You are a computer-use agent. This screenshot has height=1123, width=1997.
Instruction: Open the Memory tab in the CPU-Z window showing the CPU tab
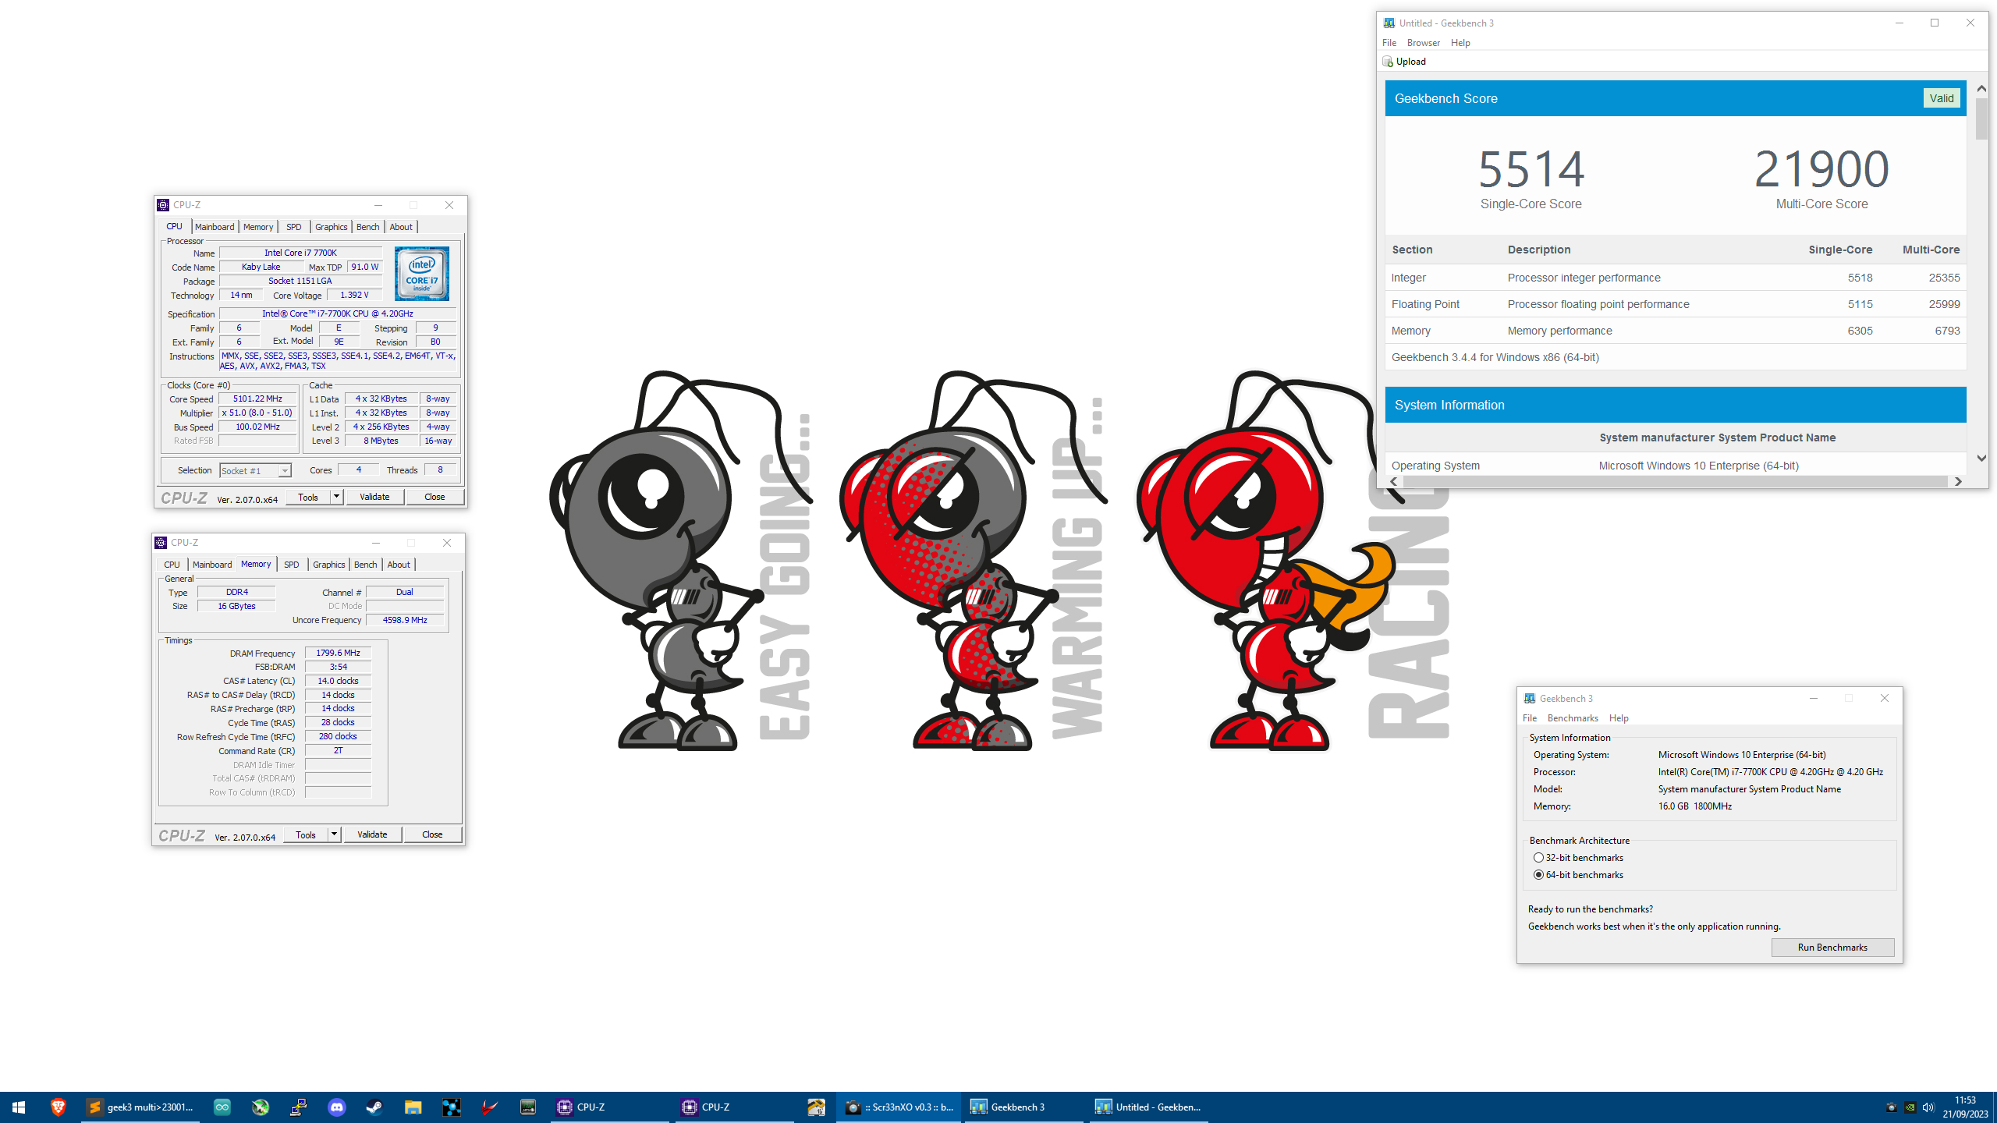(x=258, y=227)
